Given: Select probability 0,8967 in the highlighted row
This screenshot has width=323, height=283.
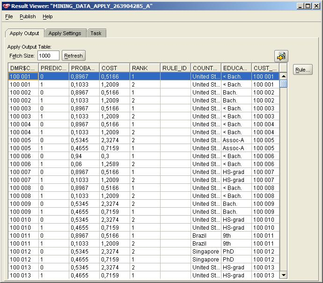Looking at the screenshot, I should [84, 77].
